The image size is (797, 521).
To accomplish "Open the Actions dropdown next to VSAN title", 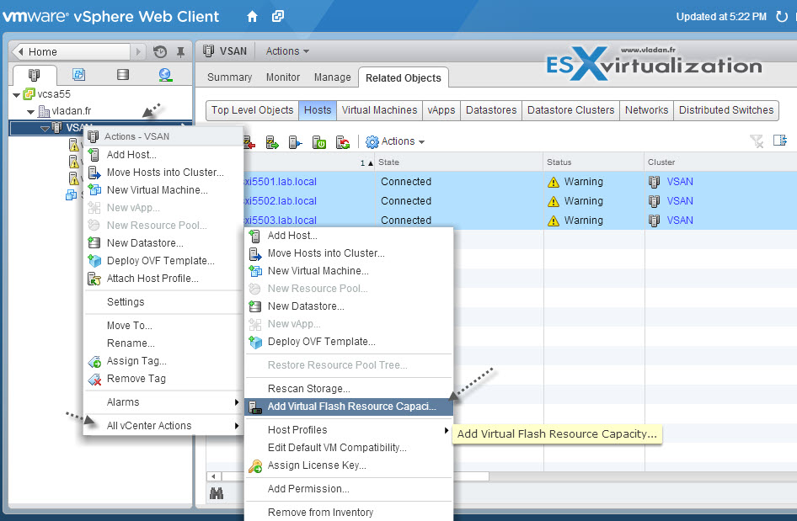I will coord(287,51).
